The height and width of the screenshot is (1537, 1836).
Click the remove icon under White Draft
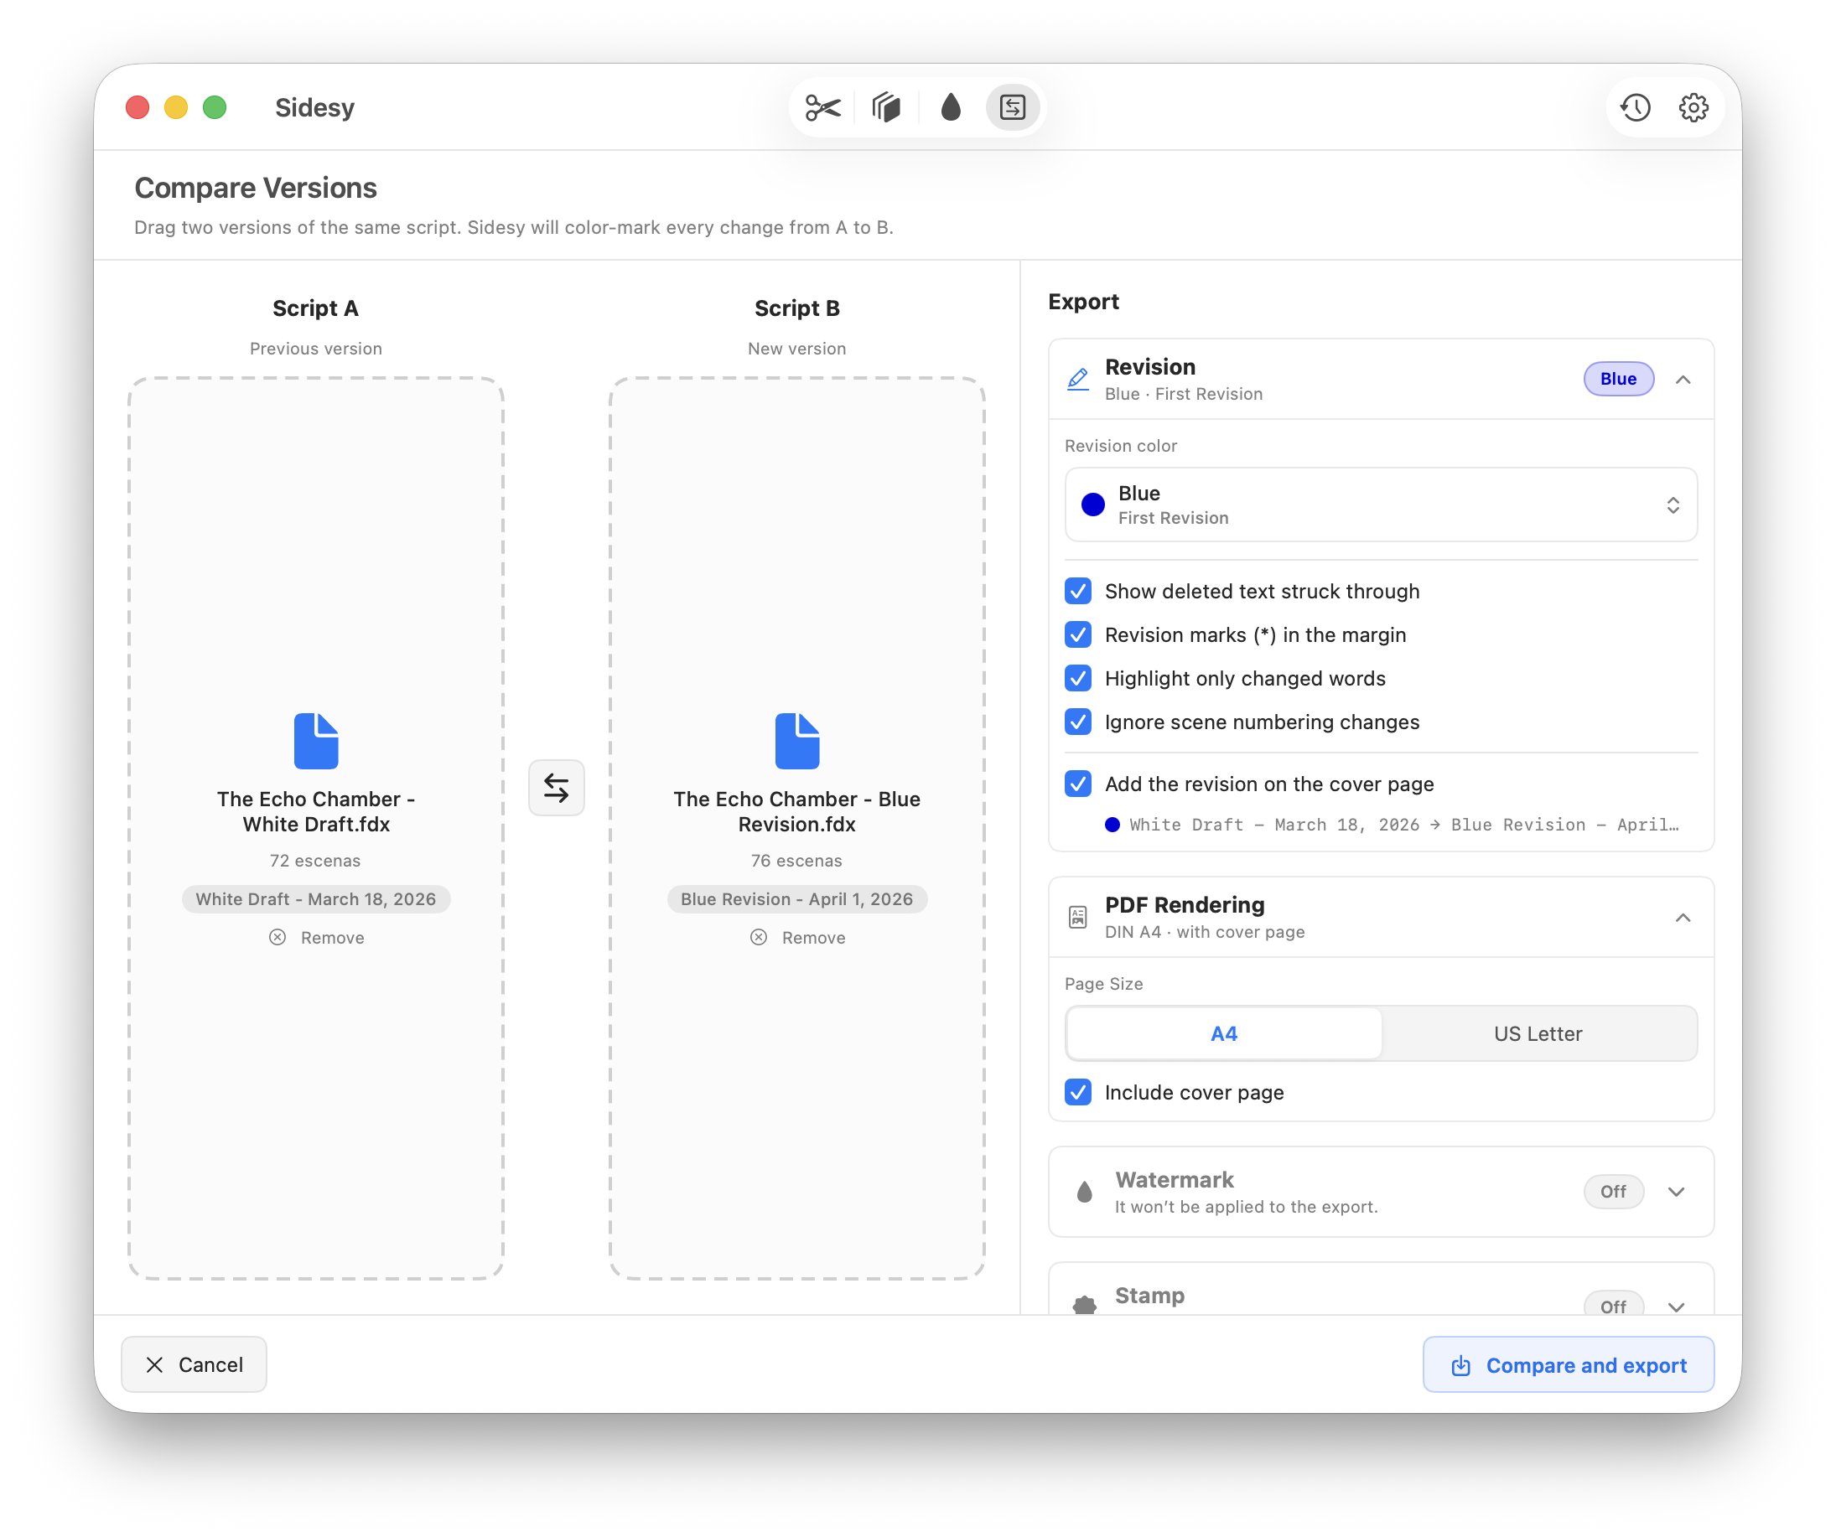(x=277, y=938)
